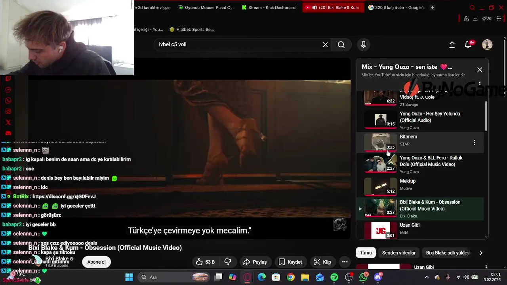Open browser downloads icon
This screenshot has height=285, width=507.
pos(475,19)
